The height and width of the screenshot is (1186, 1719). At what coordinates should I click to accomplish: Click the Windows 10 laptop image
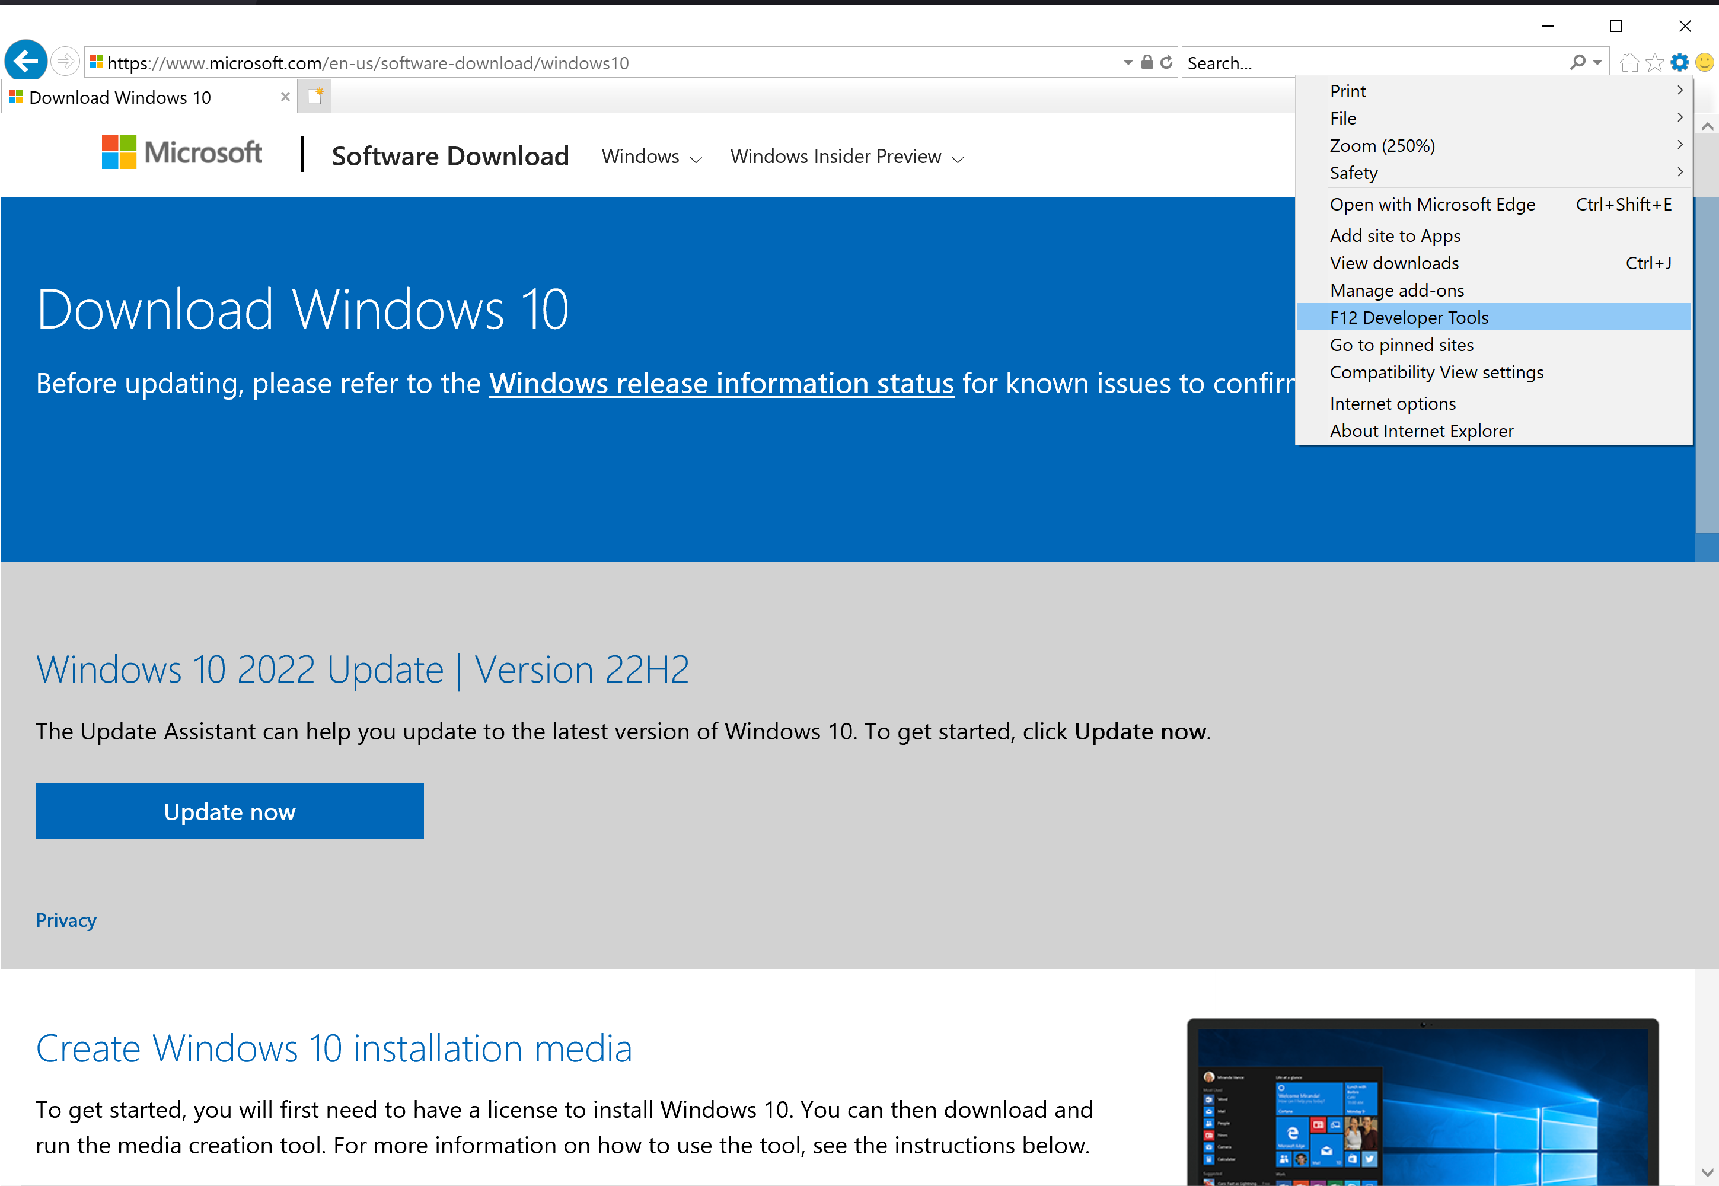coord(1423,1102)
